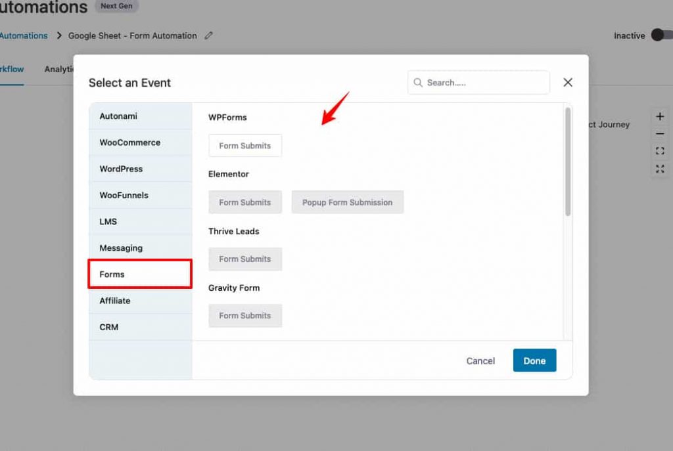Open the Automations breadcrumb link

pyautogui.click(x=24, y=35)
